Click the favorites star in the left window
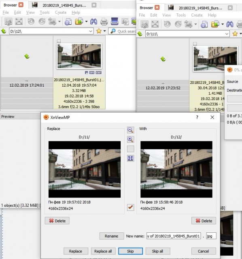Image resolution: width=242 pixels, height=259 pixels. click(99, 31)
